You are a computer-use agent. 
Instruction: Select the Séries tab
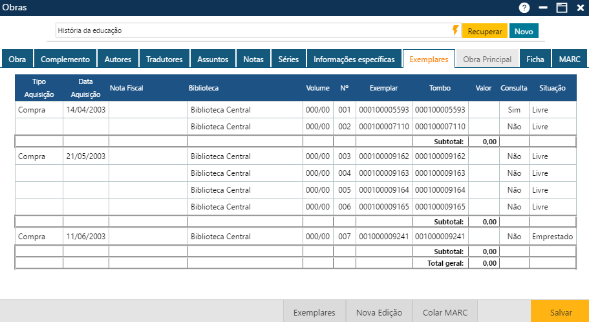click(288, 59)
